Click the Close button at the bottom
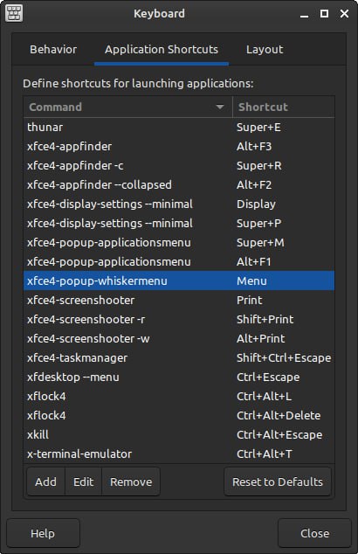This screenshot has width=358, height=554. click(314, 533)
